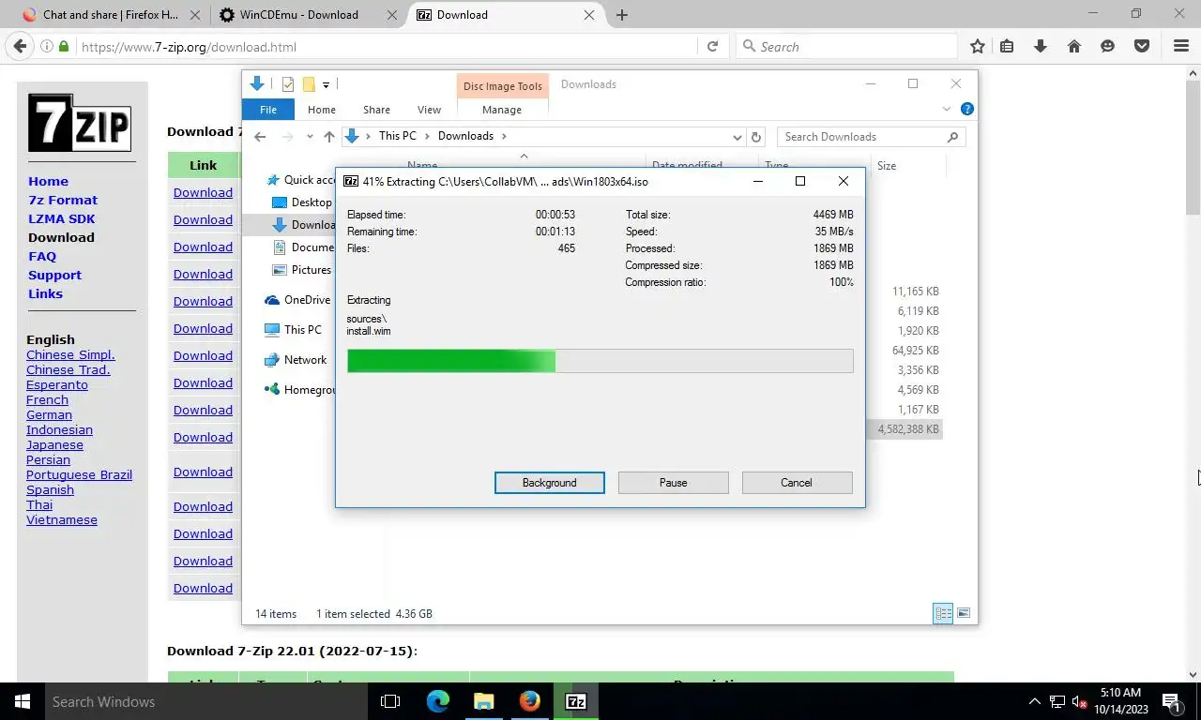Open Customize Quick Access Toolbar dropdown
This screenshot has height=720, width=1201.
(x=326, y=84)
